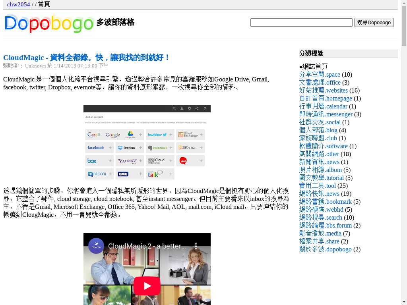
Task: Open the 自訂首頁.homepage category
Action: (x=326, y=98)
